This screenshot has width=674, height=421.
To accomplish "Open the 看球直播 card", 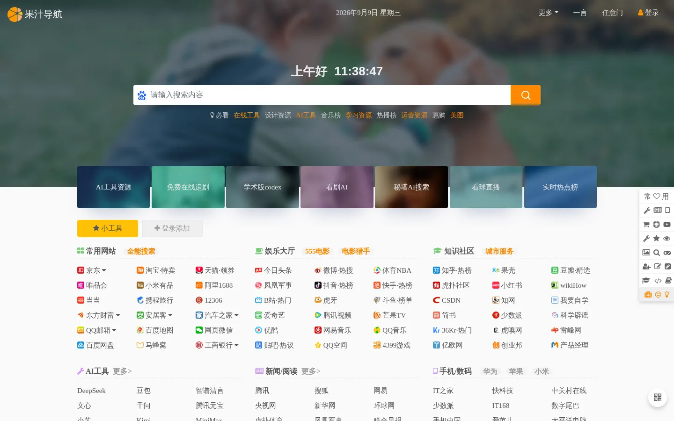I will tap(486, 187).
